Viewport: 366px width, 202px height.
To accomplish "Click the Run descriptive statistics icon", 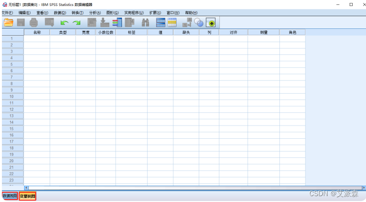I will (130, 23).
